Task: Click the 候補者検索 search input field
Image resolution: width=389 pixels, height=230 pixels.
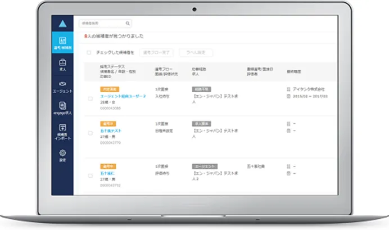Action: click(104, 24)
